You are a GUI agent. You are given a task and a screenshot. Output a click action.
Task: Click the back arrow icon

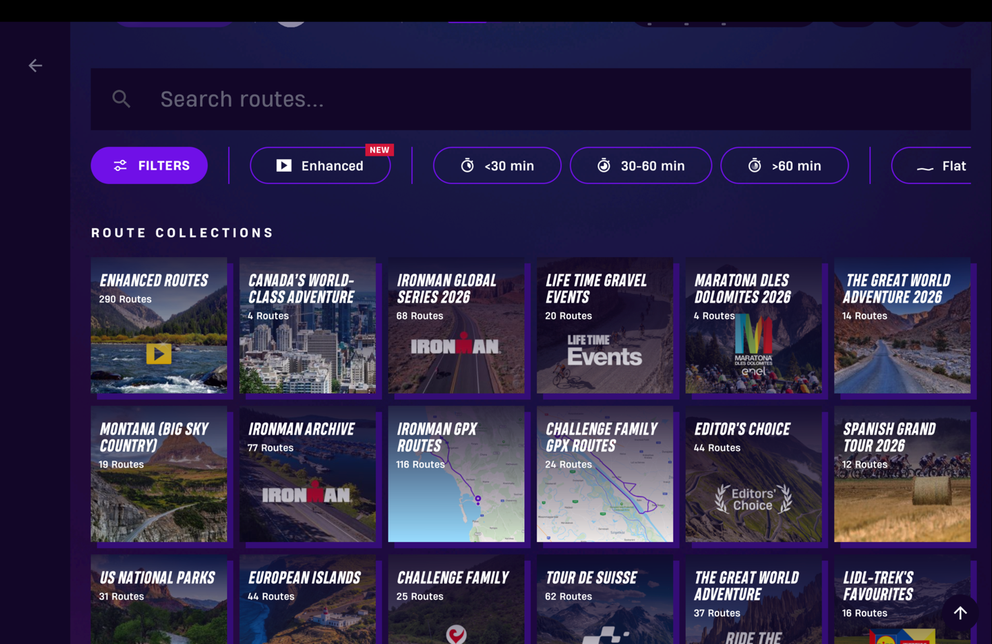coord(35,66)
